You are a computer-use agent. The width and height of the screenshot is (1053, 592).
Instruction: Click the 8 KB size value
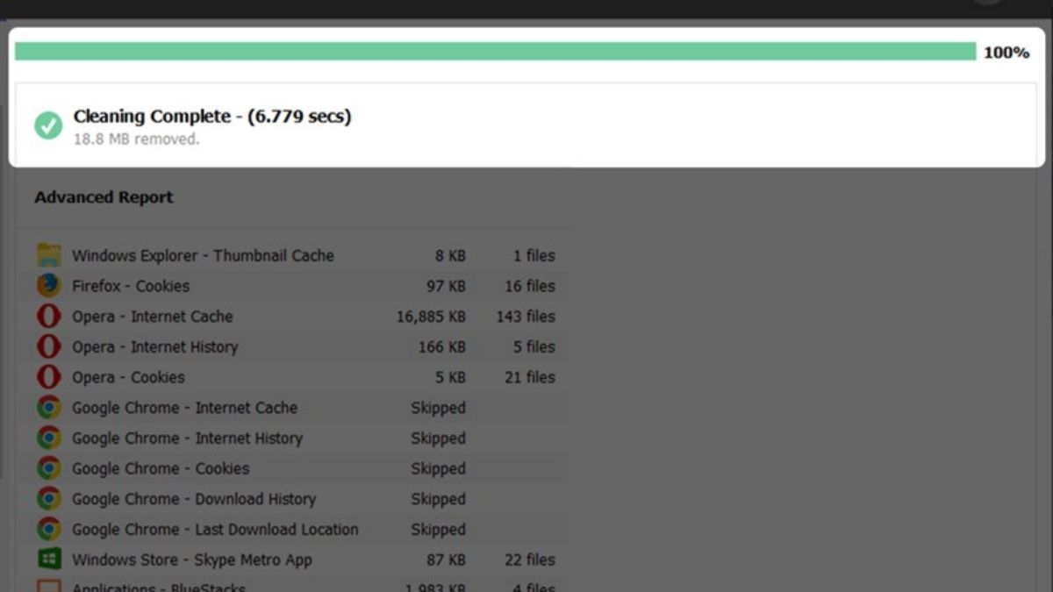coord(450,256)
